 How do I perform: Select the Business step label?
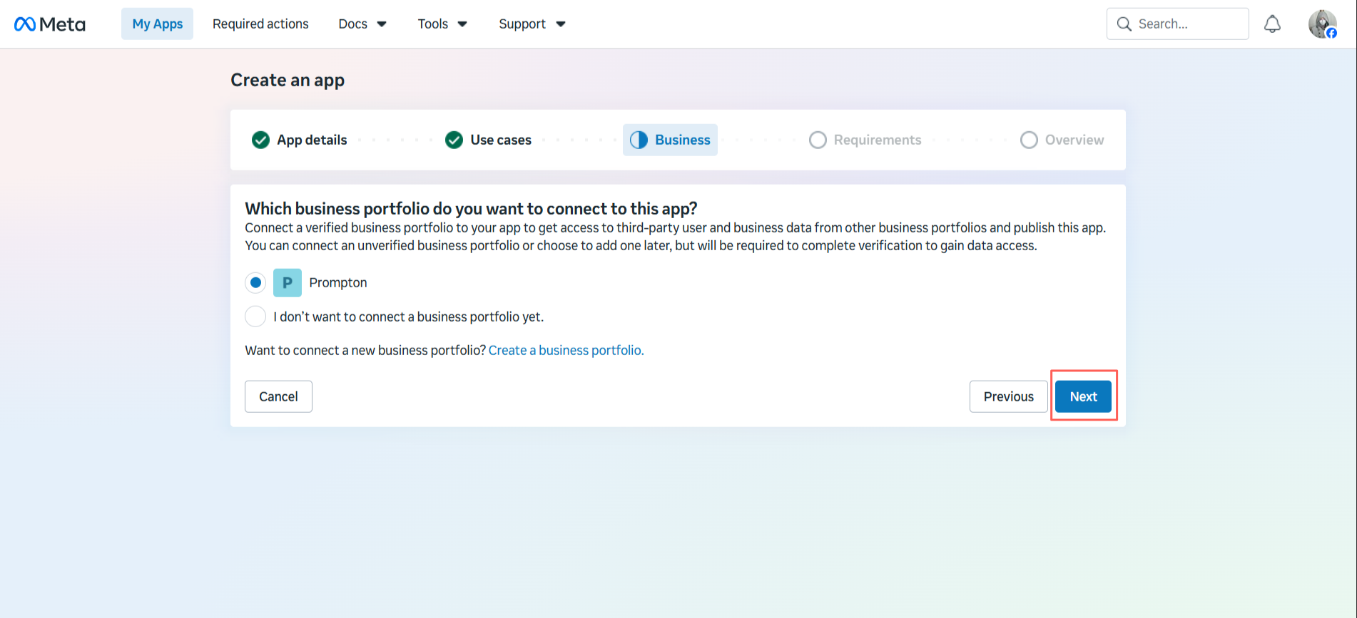(x=683, y=140)
